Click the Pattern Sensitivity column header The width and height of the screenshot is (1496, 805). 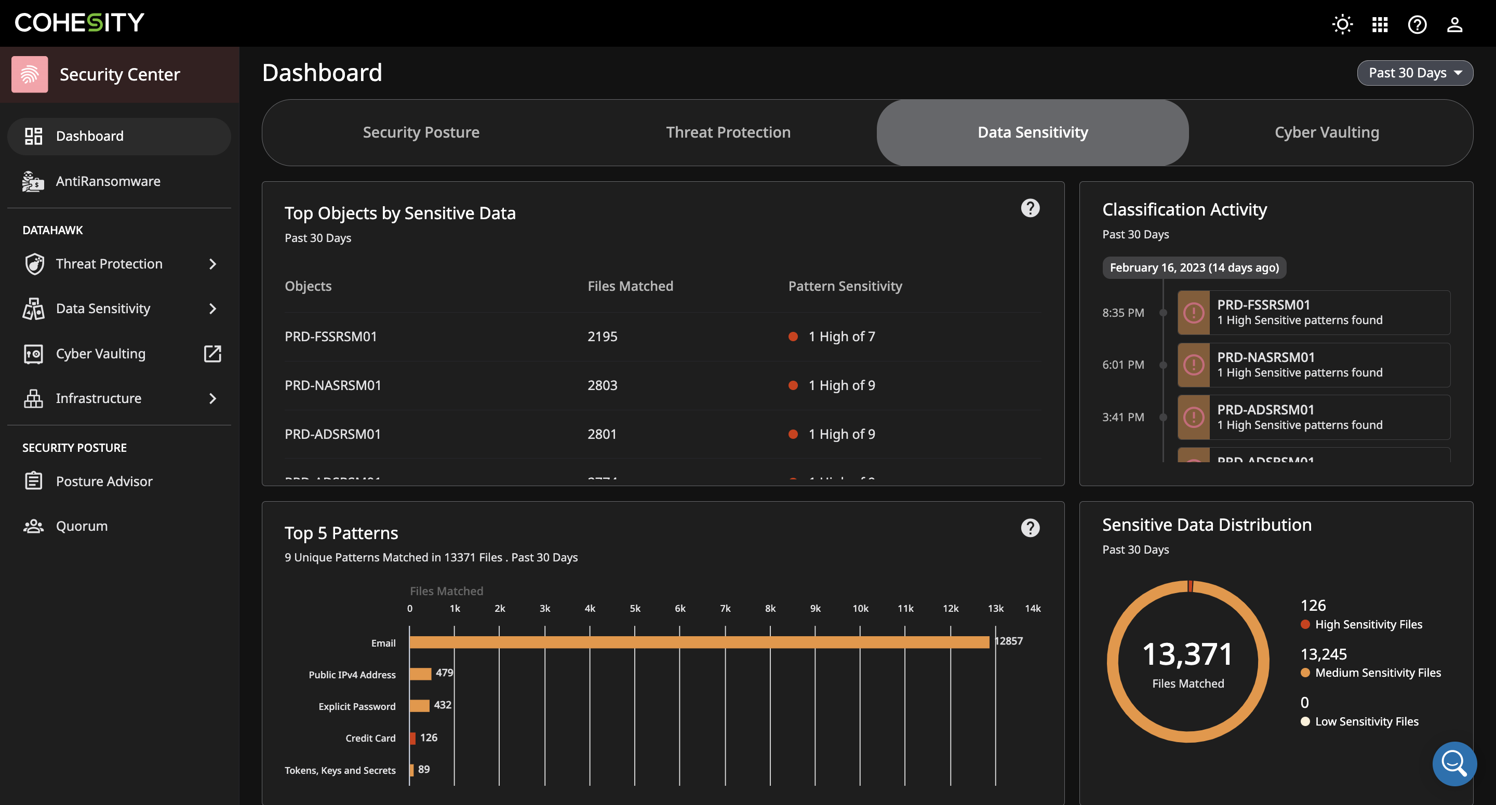click(845, 286)
